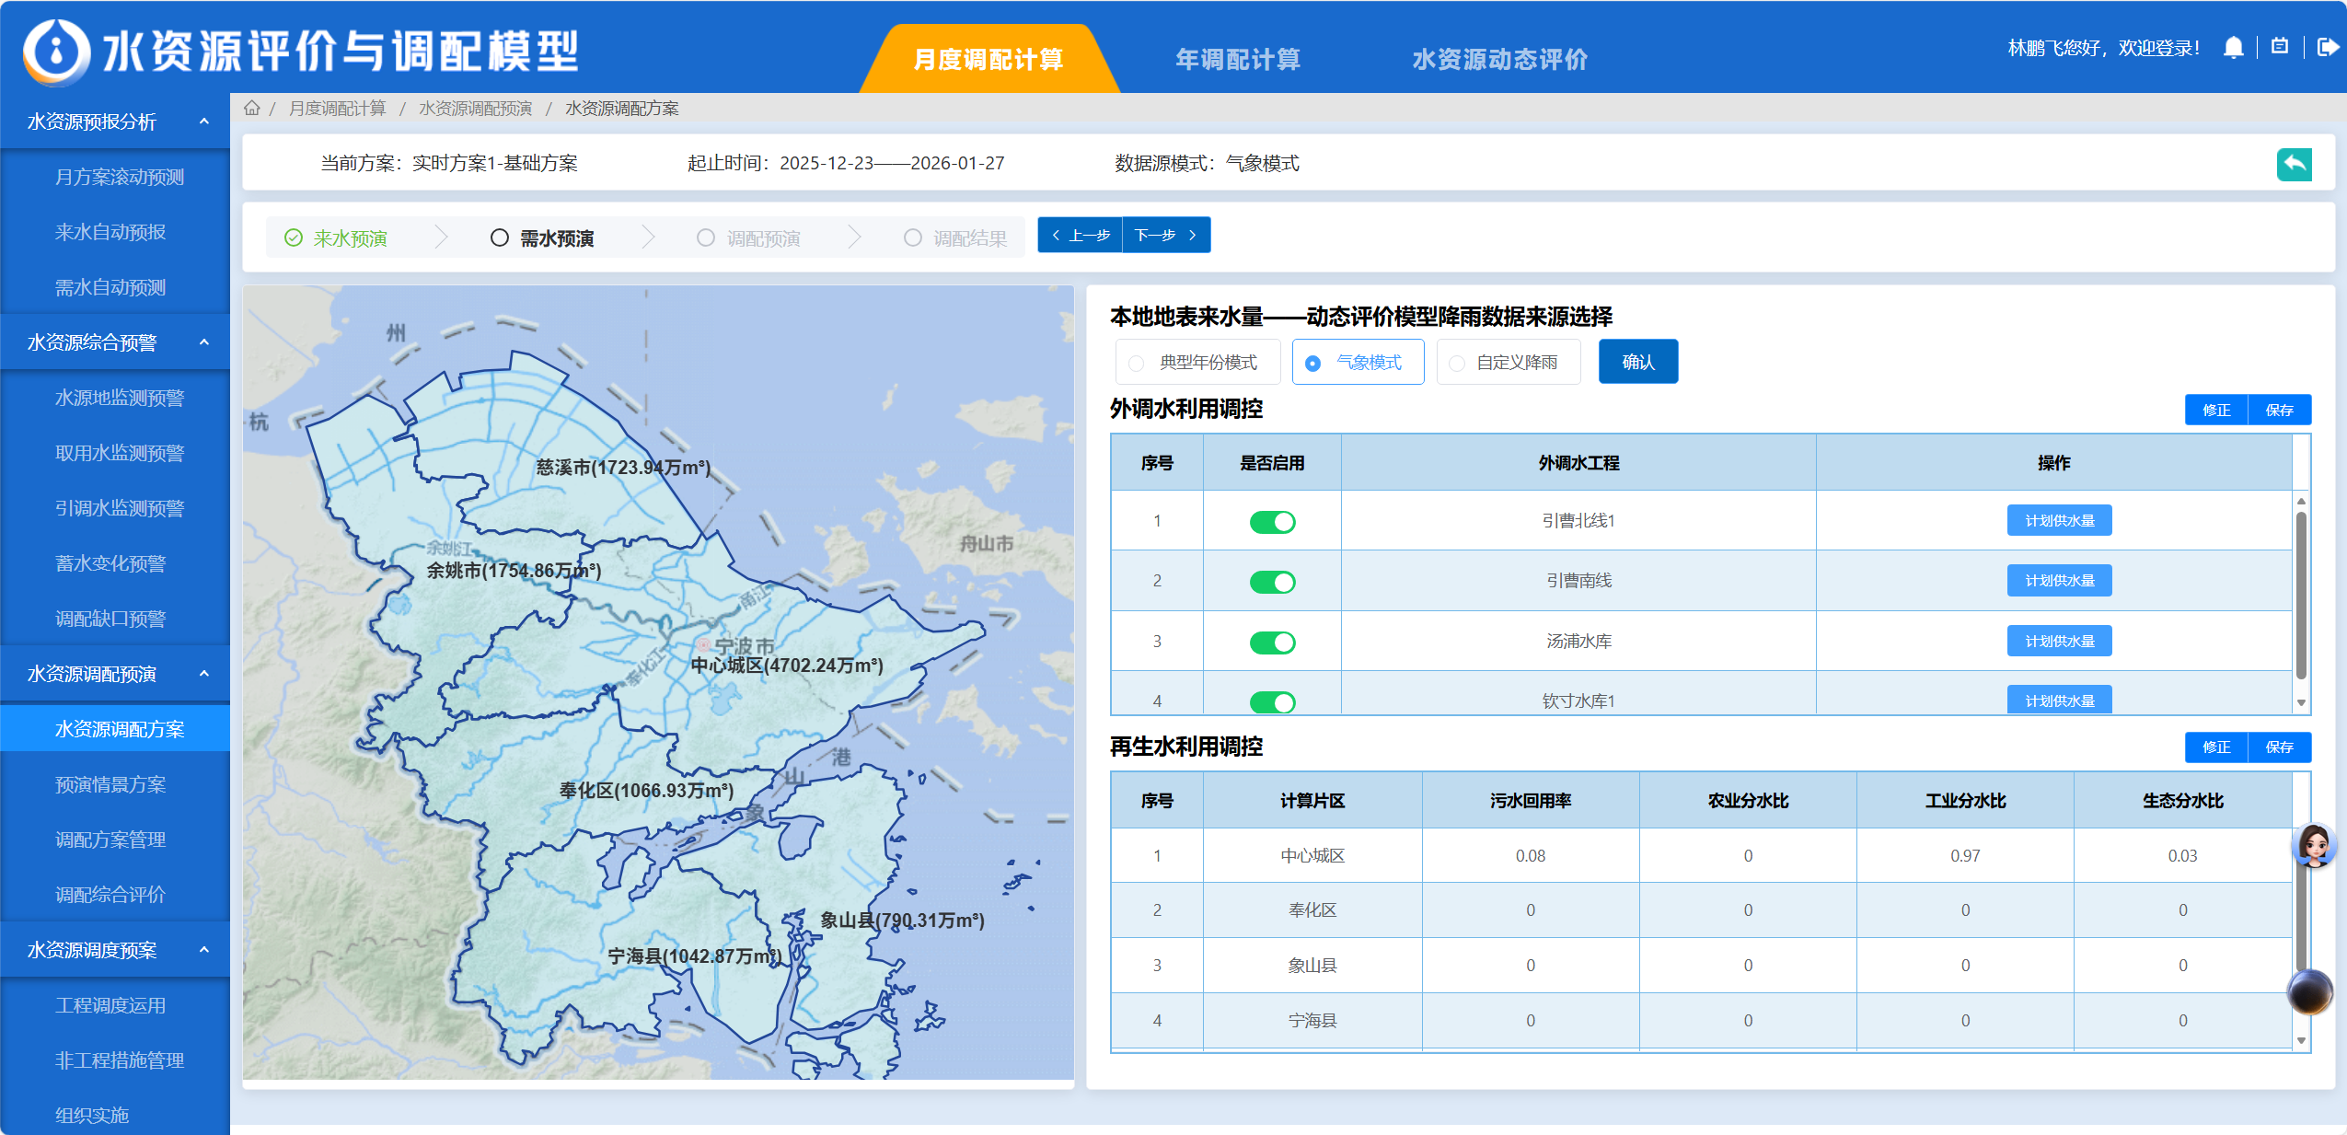Open the calendar icon in header

click(2280, 47)
